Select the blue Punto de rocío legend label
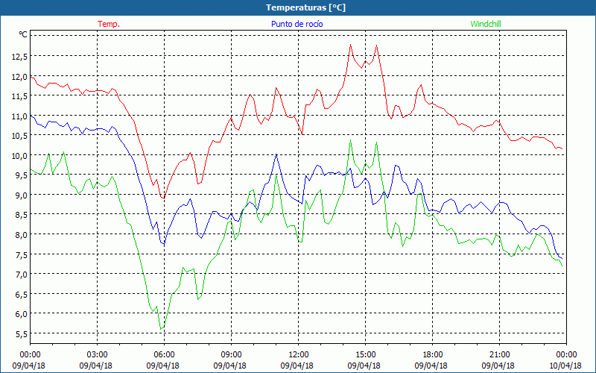Image resolution: width=596 pixels, height=373 pixels. click(x=297, y=24)
